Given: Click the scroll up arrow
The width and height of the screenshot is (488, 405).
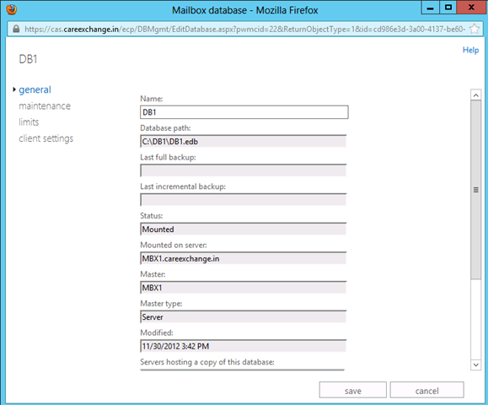Looking at the screenshot, I should (475, 95).
